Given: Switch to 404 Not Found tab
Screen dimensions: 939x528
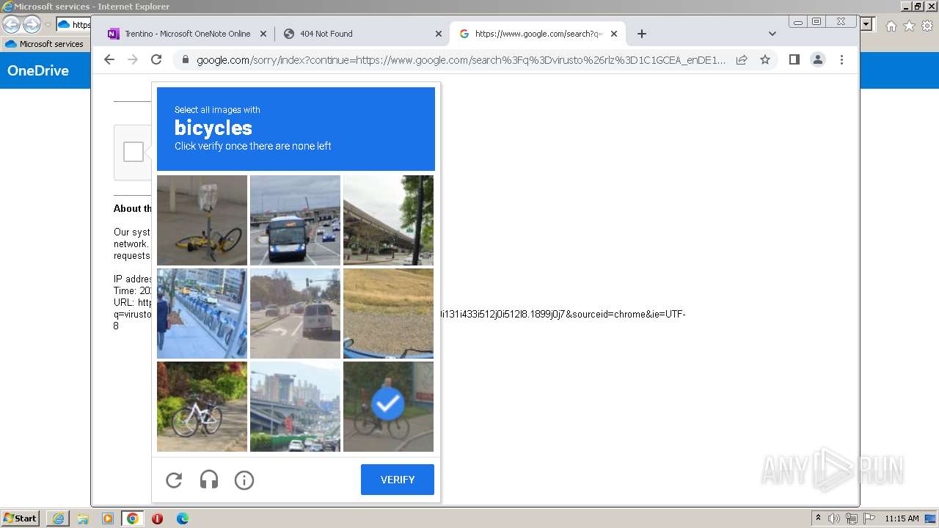Looking at the screenshot, I should (363, 34).
